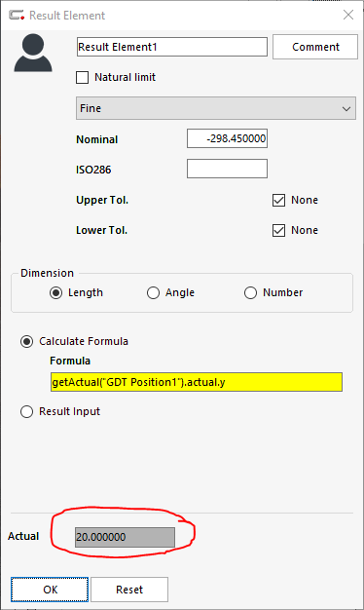
Task: Confirm with the OK button
Action: pyautogui.click(x=50, y=590)
